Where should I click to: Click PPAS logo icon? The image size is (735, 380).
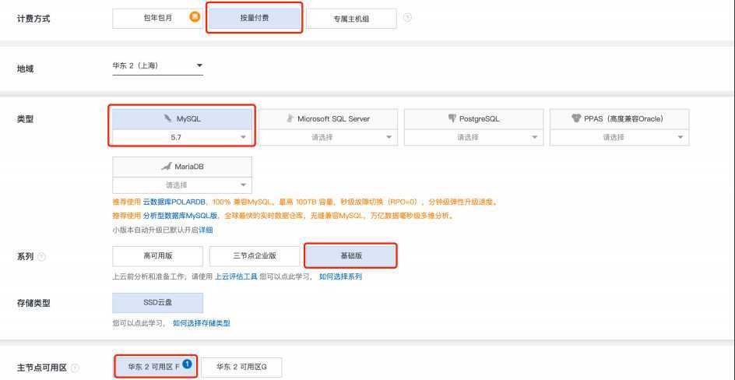577,118
